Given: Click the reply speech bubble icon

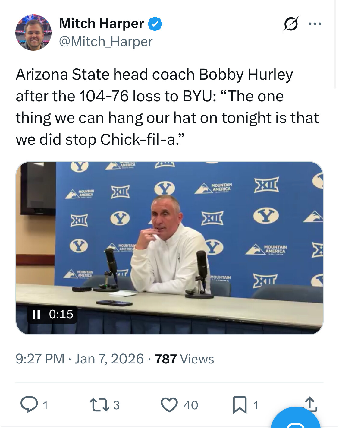Looking at the screenshot, I should (29, 404).
